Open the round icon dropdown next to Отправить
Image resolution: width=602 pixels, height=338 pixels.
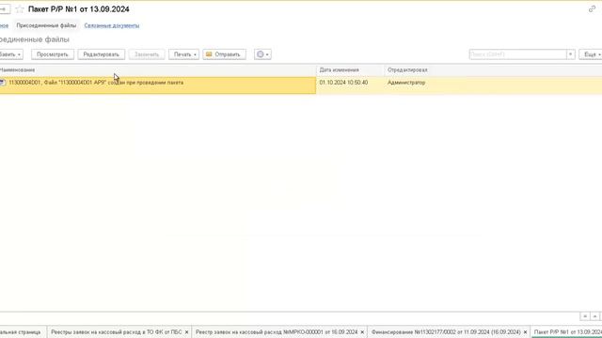pyautogui.click(x=262, y=54)
